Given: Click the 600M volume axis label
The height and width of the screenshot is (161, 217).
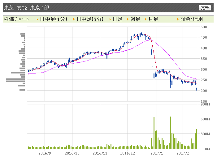Looking at the screenshot, I should 205,119.
